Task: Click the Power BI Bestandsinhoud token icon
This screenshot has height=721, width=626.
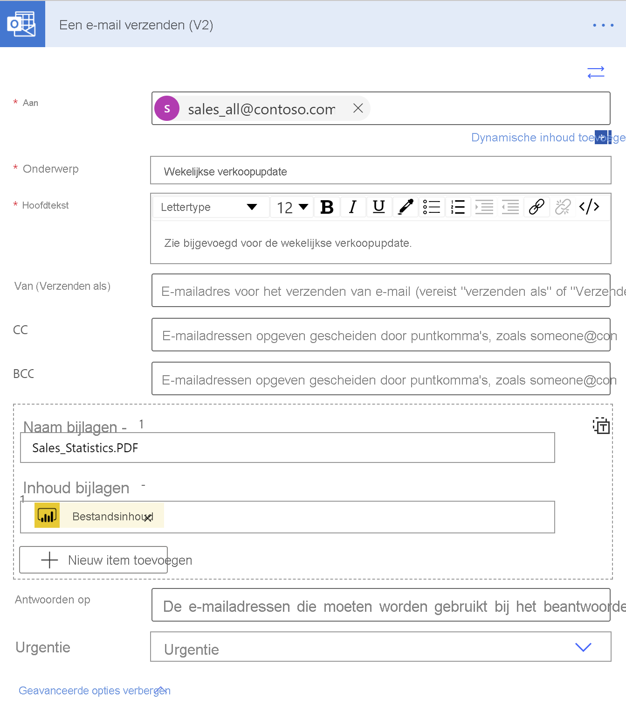Action: point(47,515)
